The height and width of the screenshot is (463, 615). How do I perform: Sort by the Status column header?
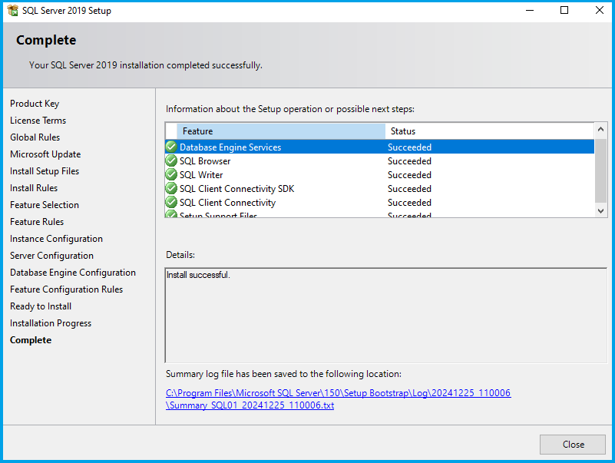pyautogui.click(x=488, y=131)
